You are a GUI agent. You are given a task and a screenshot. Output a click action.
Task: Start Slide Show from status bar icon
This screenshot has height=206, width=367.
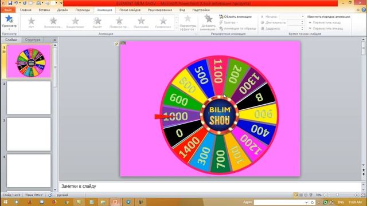(x=311, y=195)
